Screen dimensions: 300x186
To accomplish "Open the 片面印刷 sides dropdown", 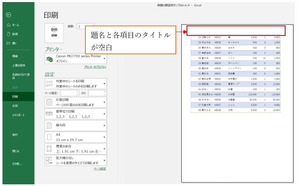I will [105, 102].
